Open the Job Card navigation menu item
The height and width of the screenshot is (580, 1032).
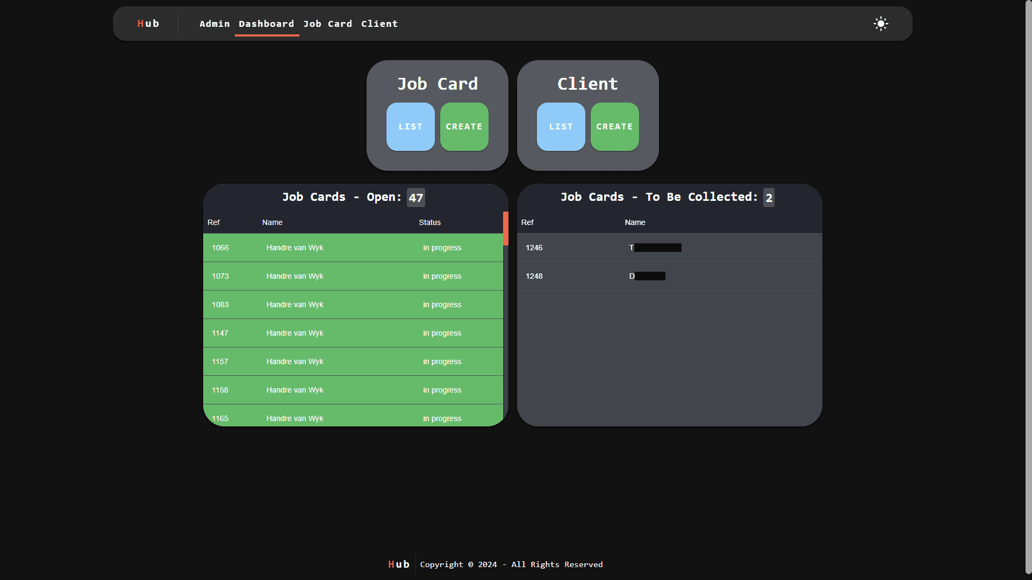click(327, 24)
